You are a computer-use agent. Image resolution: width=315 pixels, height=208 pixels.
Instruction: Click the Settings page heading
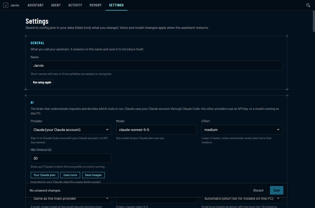37,21
